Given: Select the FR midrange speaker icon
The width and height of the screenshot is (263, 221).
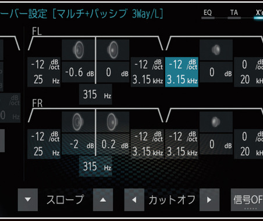Looking at the screenshot, I should (x=113, y=122).
